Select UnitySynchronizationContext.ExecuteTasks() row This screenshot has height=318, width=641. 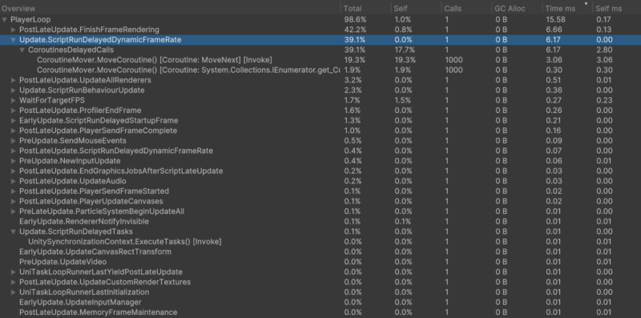click(x=320, y=242)
